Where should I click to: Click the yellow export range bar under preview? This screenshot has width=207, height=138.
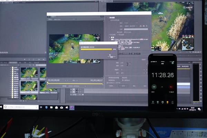click(x=75, y=84)
